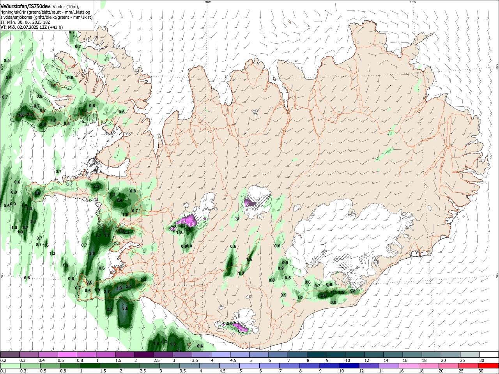Click the 'VT: Mið. 02.07.2025 13Z (+43 h)' line
499x374 pixels.
pyautogui.click(x=32, y=27)
